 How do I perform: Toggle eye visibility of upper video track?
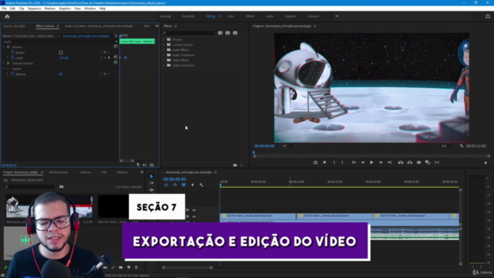(x=194, y=210)
